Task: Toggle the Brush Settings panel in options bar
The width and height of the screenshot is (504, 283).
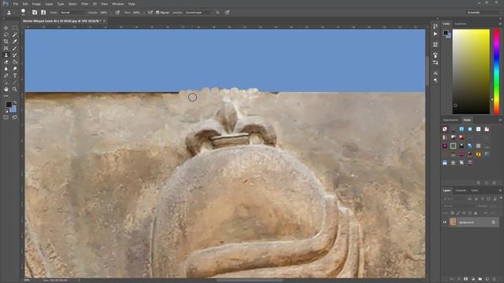Action: tap(35, 13)
